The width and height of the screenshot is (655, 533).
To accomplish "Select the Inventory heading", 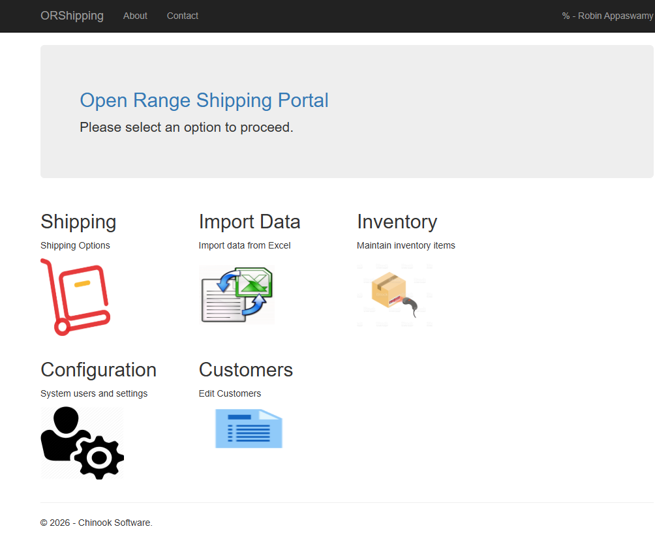I will [397, 222].
